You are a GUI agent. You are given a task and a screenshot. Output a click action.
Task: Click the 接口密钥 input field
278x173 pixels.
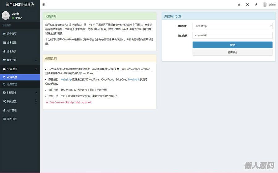(x=232, y=36)
